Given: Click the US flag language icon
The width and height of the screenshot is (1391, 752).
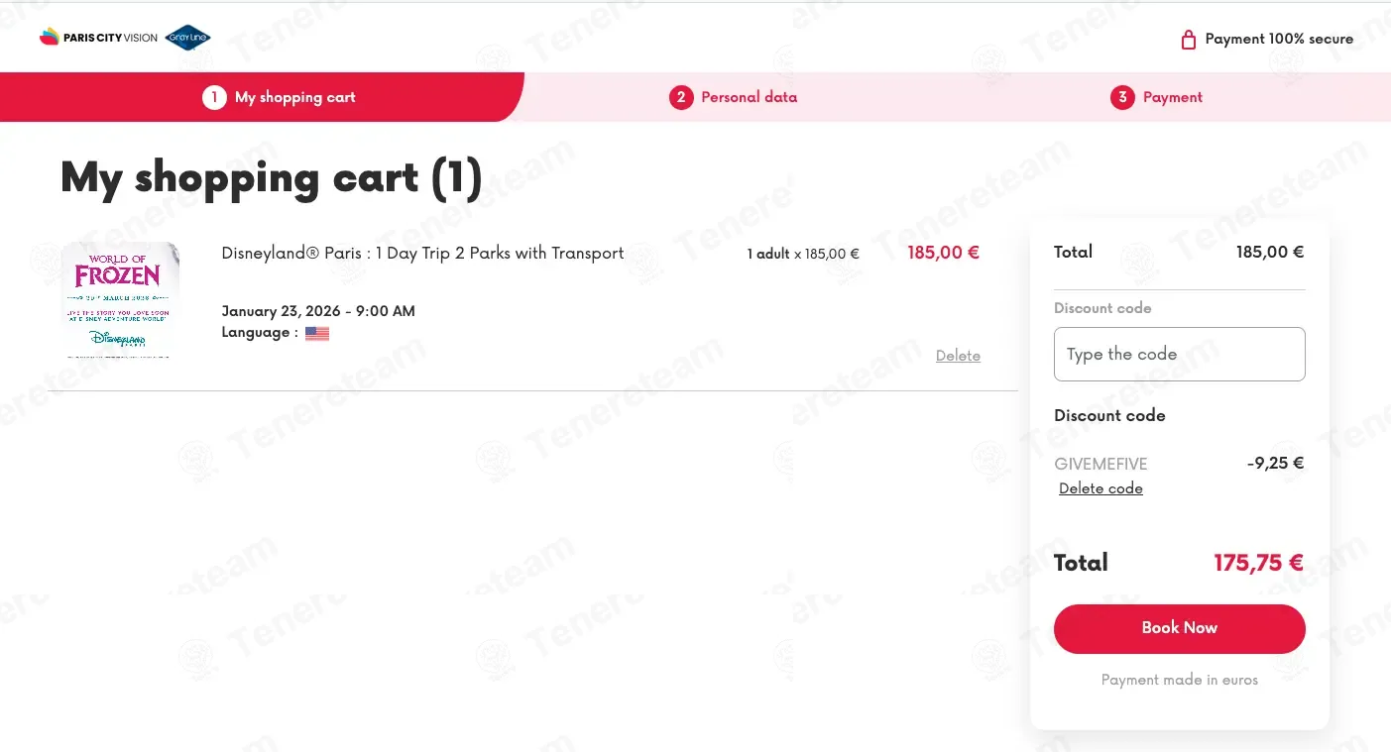Looking at the screenshot, I should [317, 334].
